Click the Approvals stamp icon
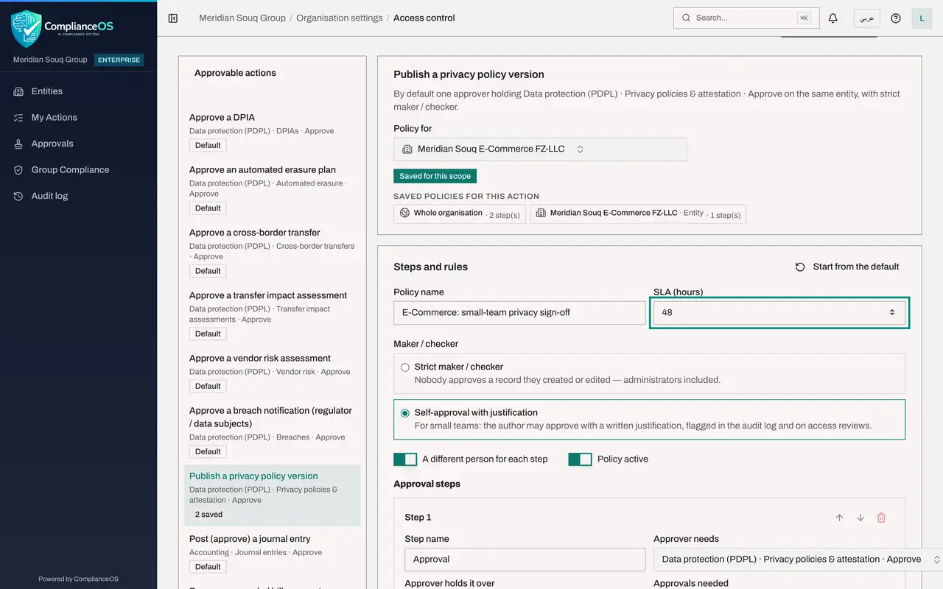 click(18, 144)
